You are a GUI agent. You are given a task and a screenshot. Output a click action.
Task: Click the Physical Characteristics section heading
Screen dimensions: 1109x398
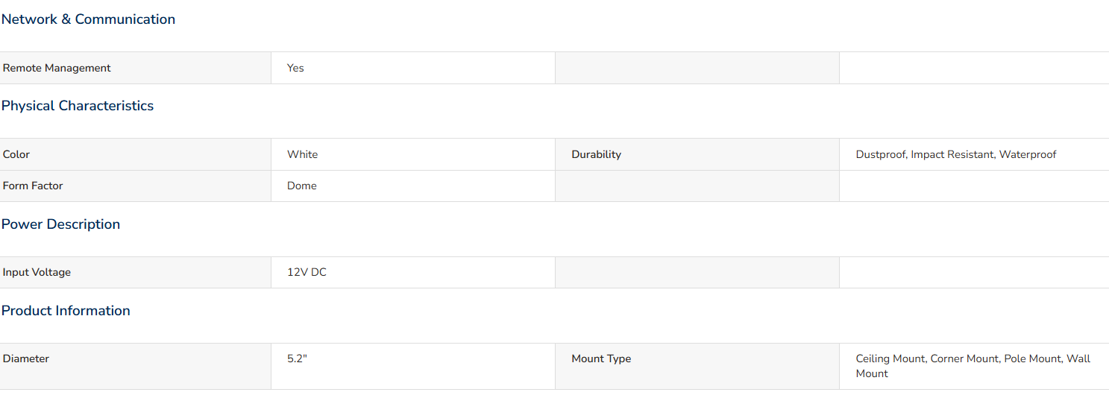coord(78,106)
